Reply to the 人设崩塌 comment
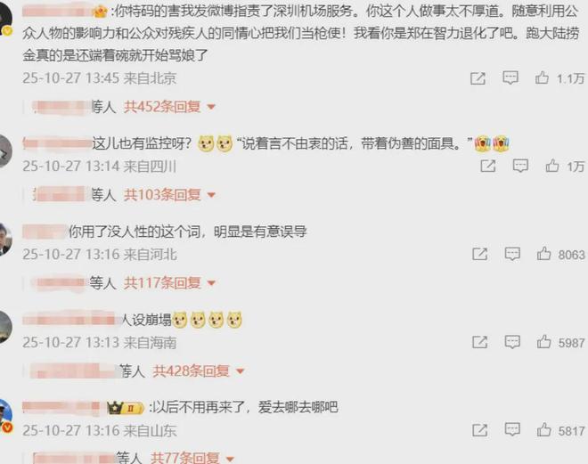 click(x=512, y=341)
